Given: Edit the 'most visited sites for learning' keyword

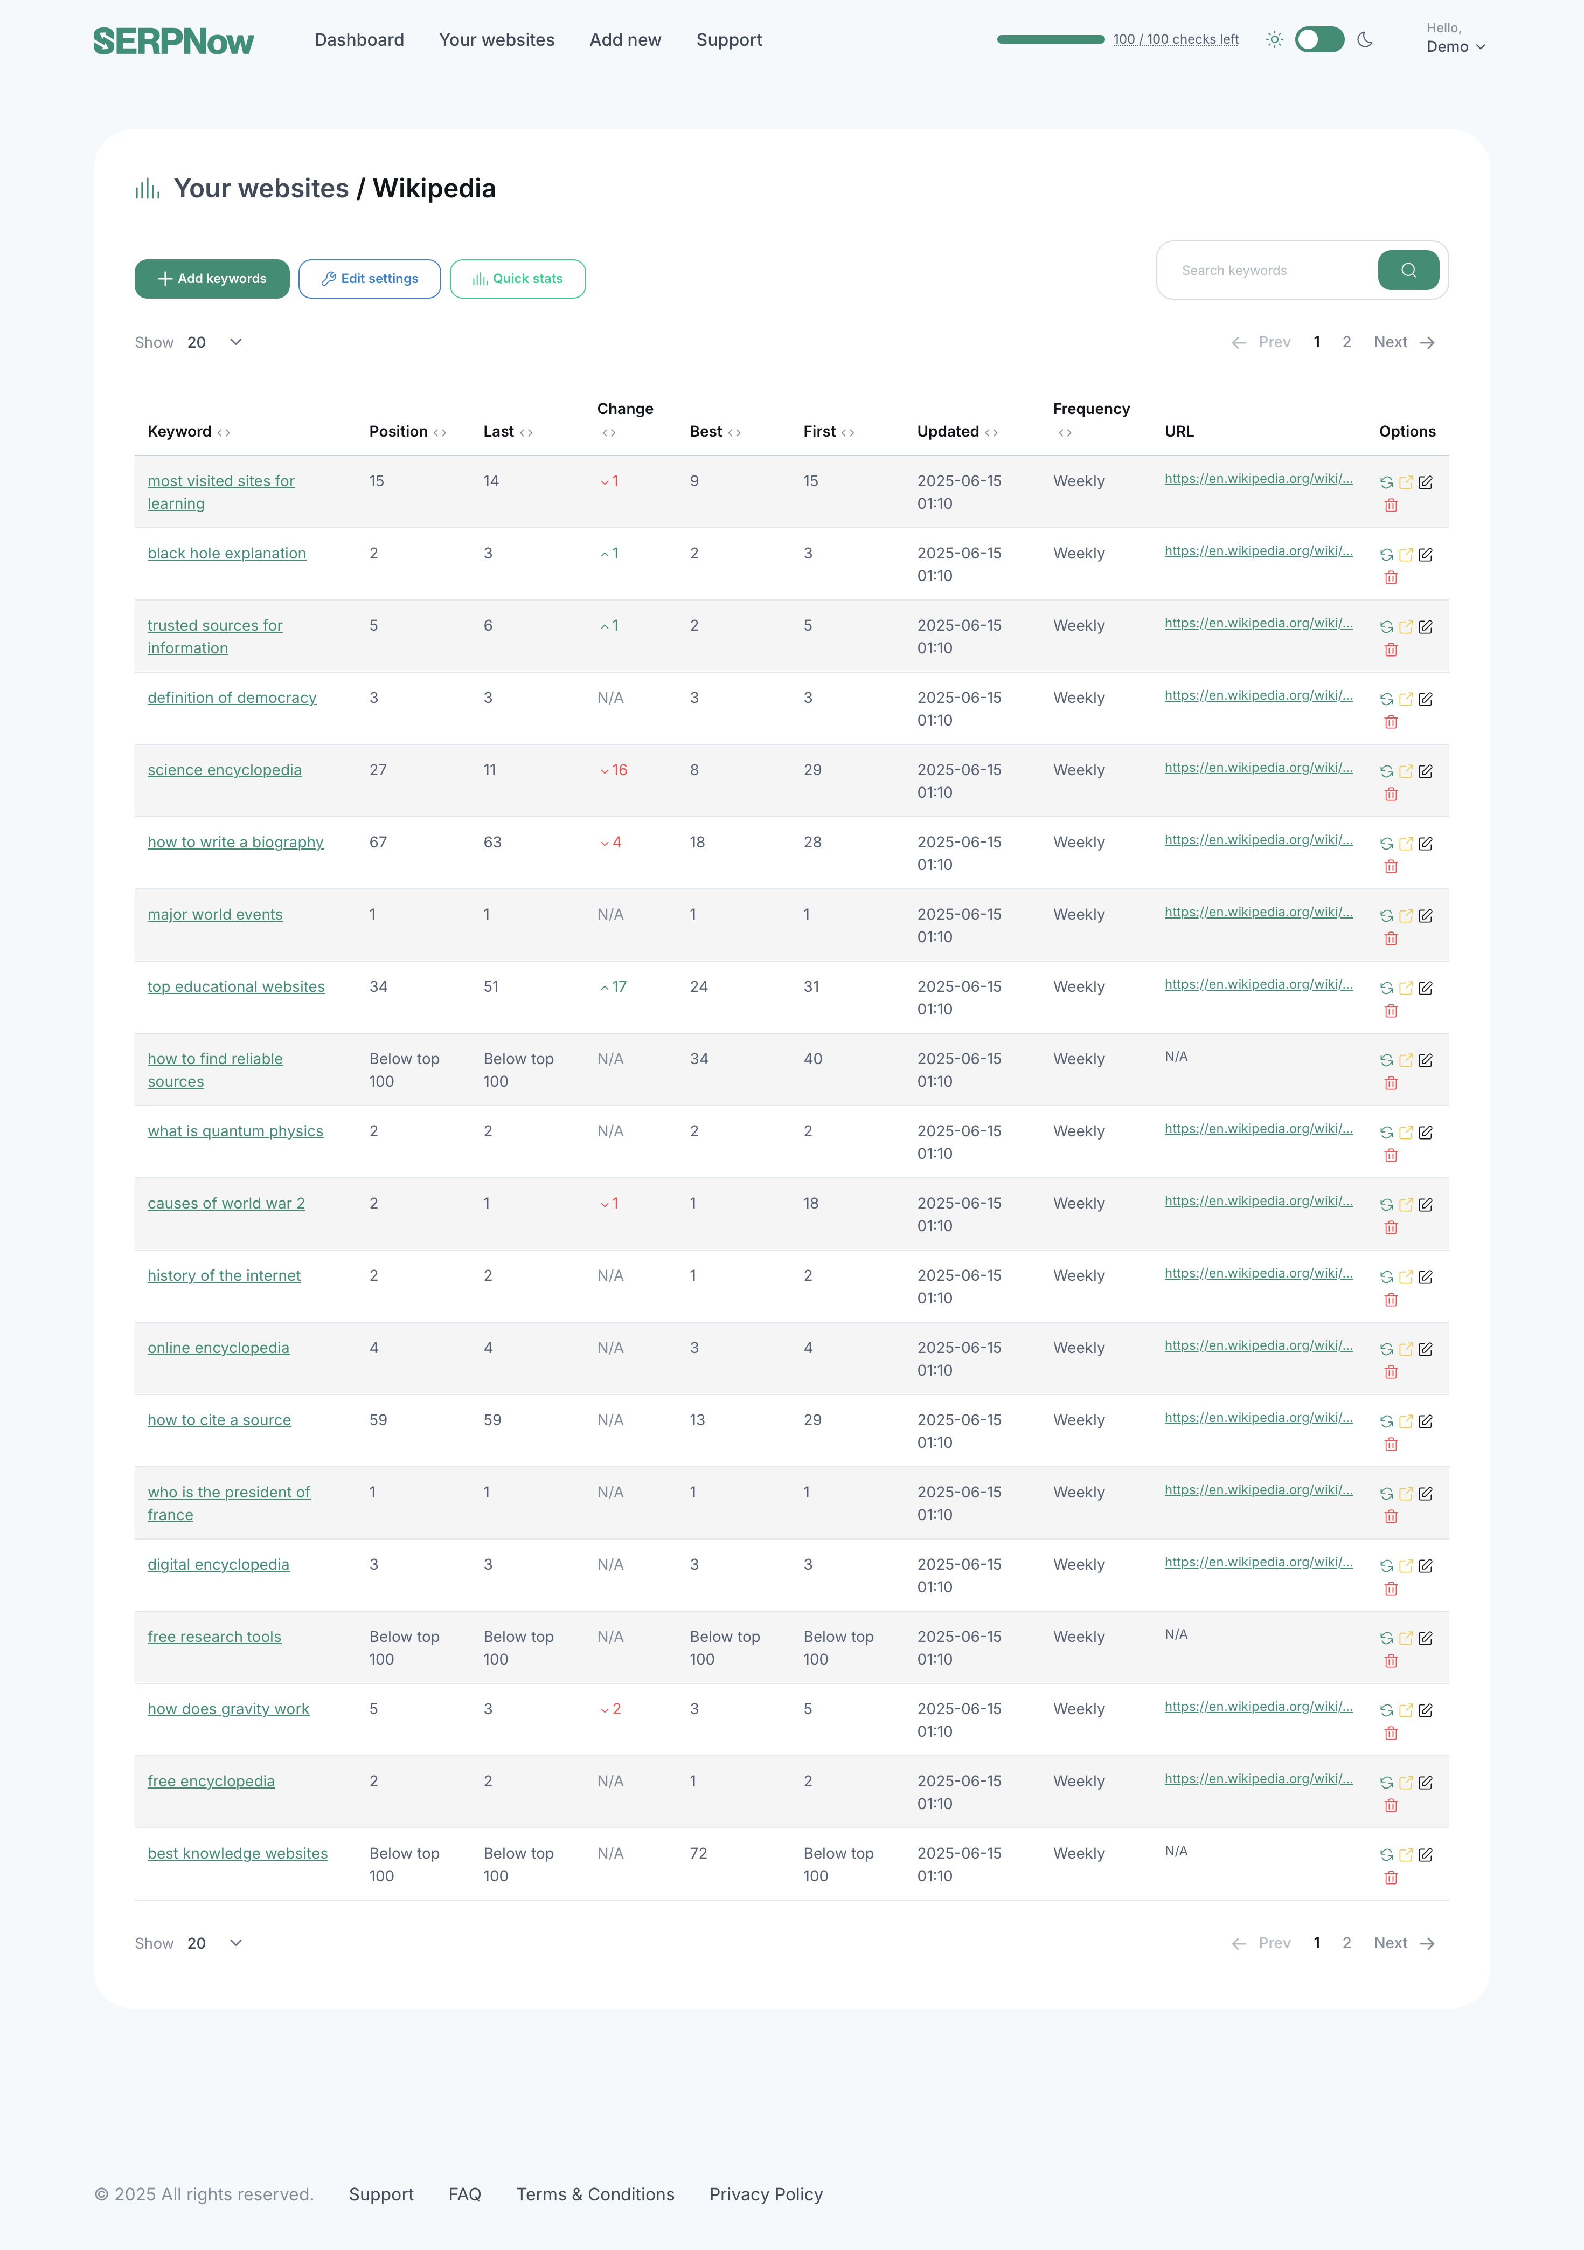Looking at the screenshot, I should click(1425, 482).
